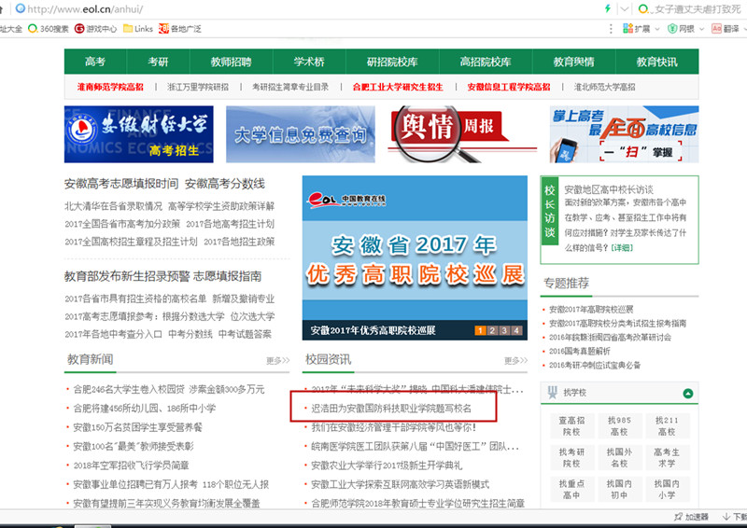Viewport: 747px width, 528px height.
Task: Click the green lightning speed-mode icon in address bar
Action: click(609, 8)
